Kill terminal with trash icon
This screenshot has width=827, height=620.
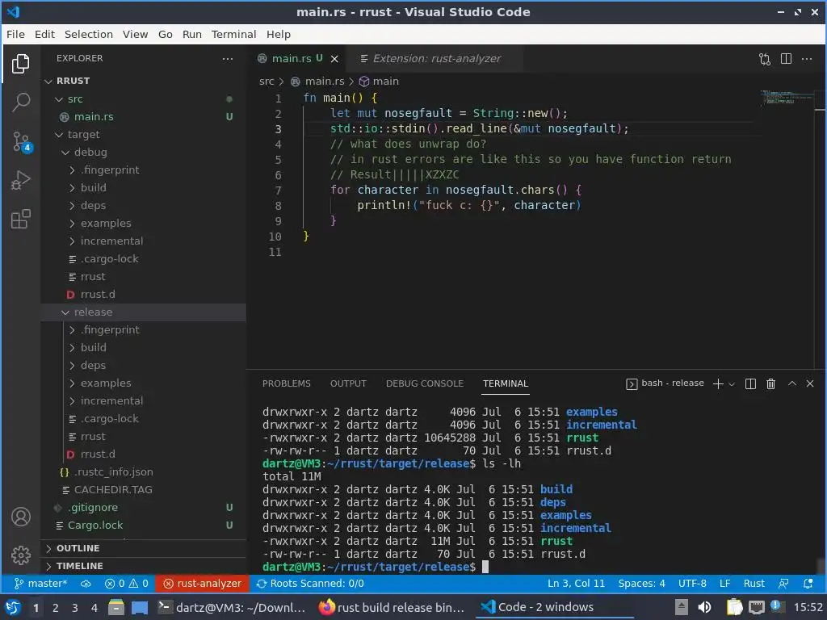[770, 383]
